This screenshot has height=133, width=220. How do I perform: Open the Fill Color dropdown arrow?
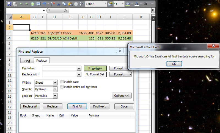coord(132,4)
